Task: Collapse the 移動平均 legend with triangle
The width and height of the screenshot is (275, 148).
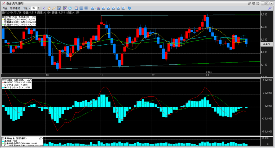Action: pos(33,17)
